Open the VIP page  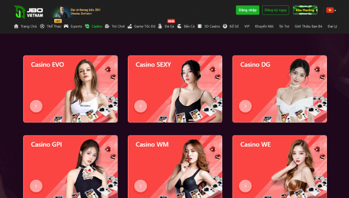246,26
